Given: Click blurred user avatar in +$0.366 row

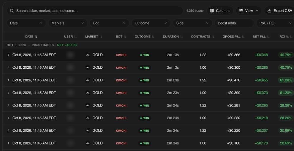Looking at the screenshot, I should (70, 55).
